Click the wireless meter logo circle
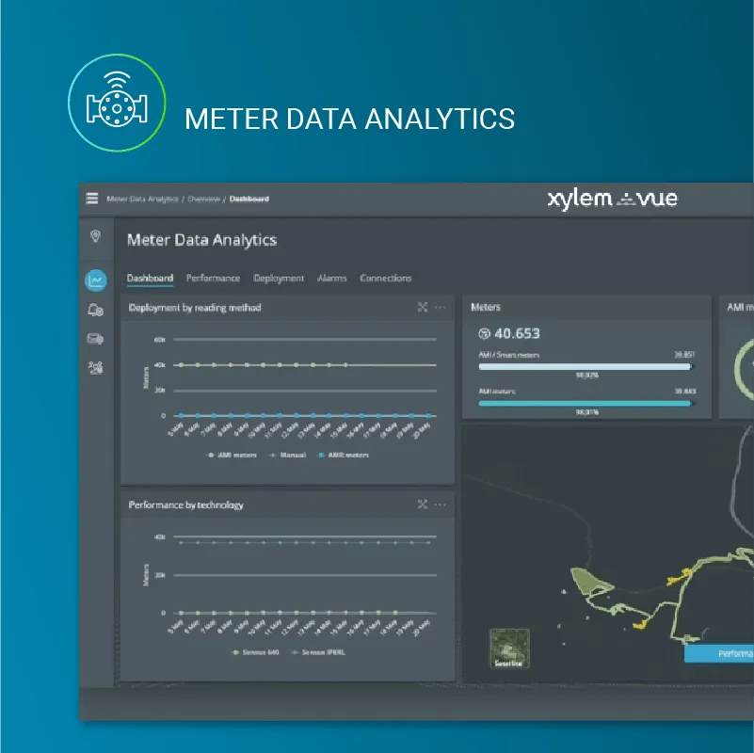Viewport: 754px width, 753px height. (117, 103)
